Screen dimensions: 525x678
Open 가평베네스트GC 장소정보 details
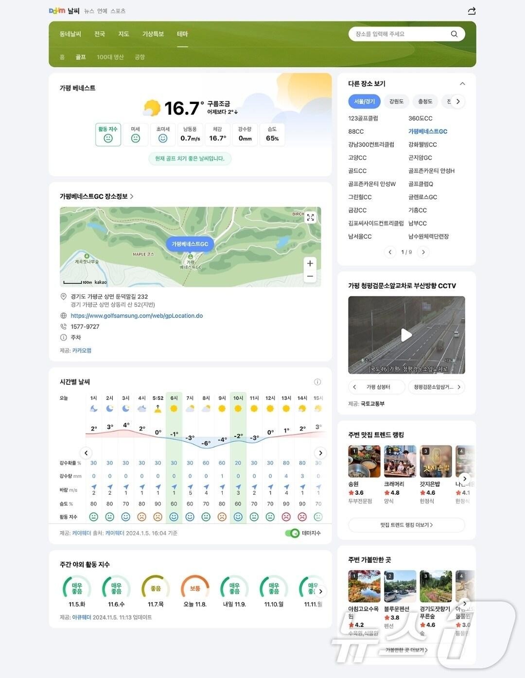click(x=96, y=196)
